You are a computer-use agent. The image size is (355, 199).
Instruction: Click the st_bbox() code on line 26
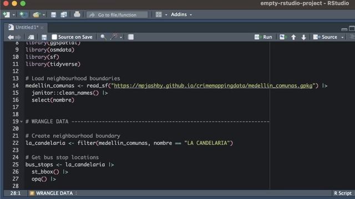45,172
